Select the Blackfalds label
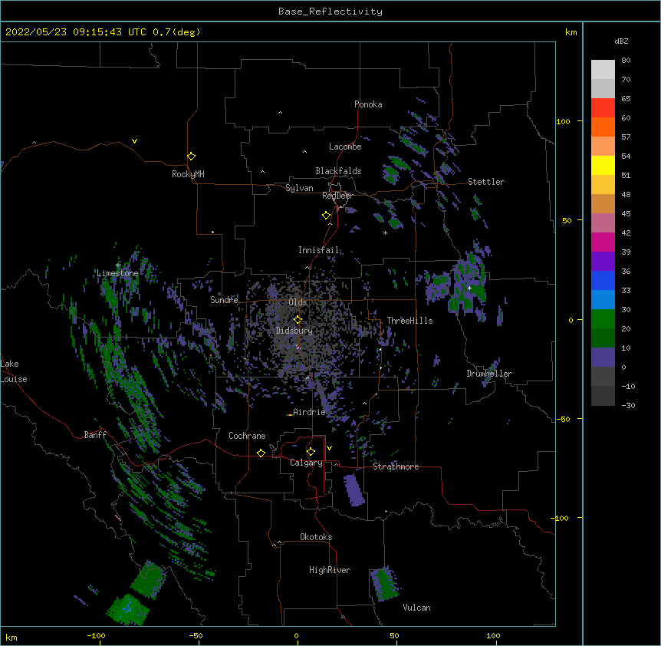Image resolution: width=661 pixels, height=646 pixels. 338,171
